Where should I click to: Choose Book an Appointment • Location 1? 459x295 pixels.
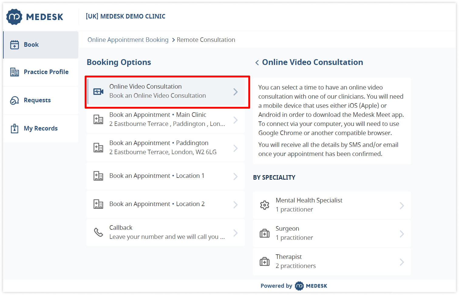[x=165, y=176]
